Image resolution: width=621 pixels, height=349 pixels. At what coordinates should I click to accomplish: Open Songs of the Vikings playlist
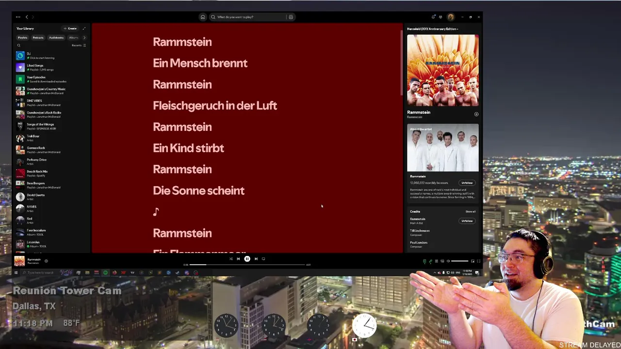tap(52, 127)
